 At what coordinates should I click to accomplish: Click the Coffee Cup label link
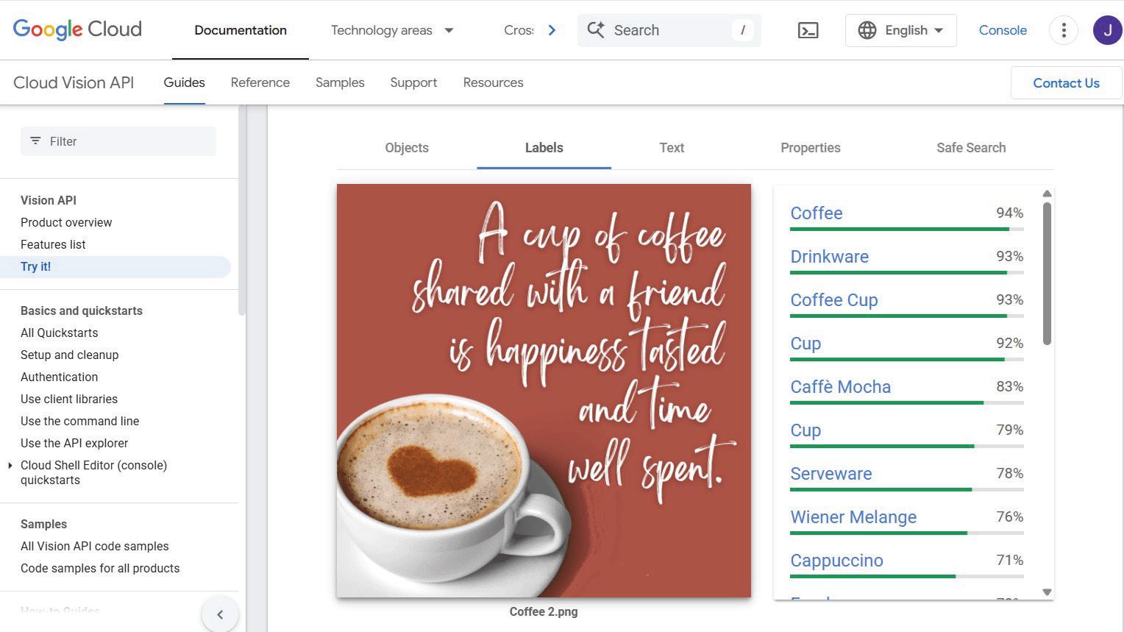click(834, 300)
